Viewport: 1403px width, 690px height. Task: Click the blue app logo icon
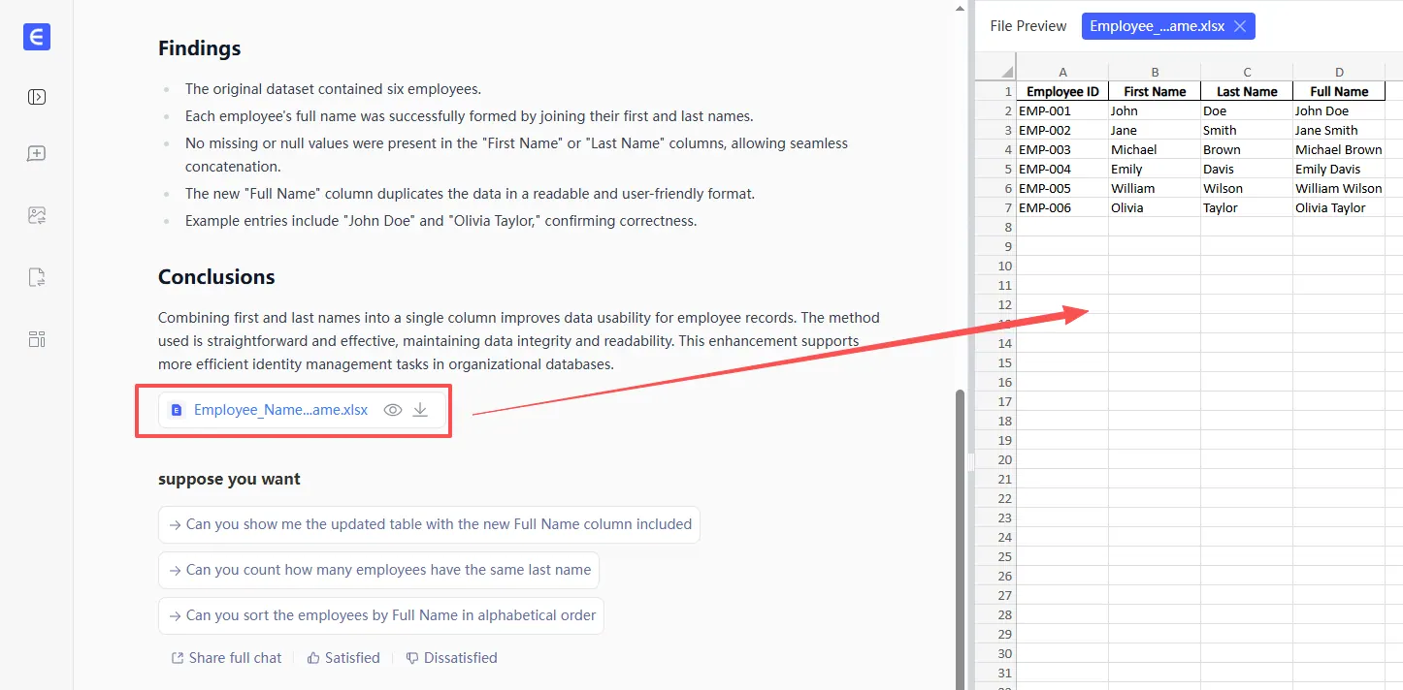point(37,37)
